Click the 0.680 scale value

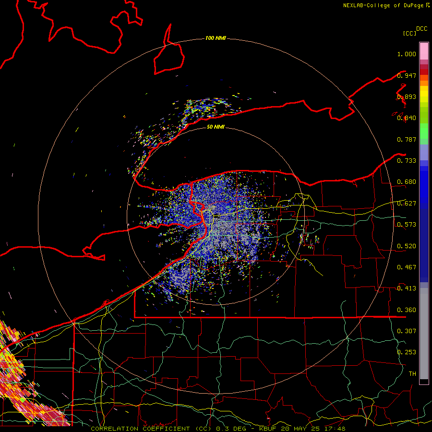click(x=407, y=182)
